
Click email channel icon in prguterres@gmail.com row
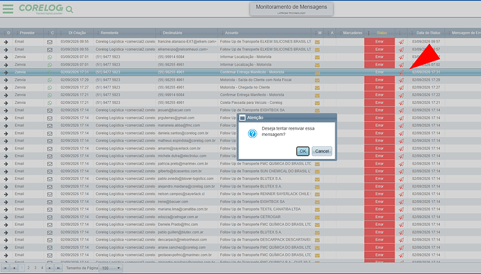pos(49,118)
